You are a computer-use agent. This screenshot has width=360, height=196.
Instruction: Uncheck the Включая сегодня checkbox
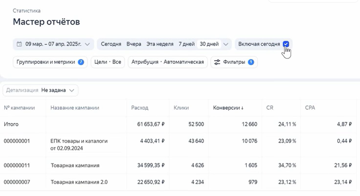pos(286,44)
